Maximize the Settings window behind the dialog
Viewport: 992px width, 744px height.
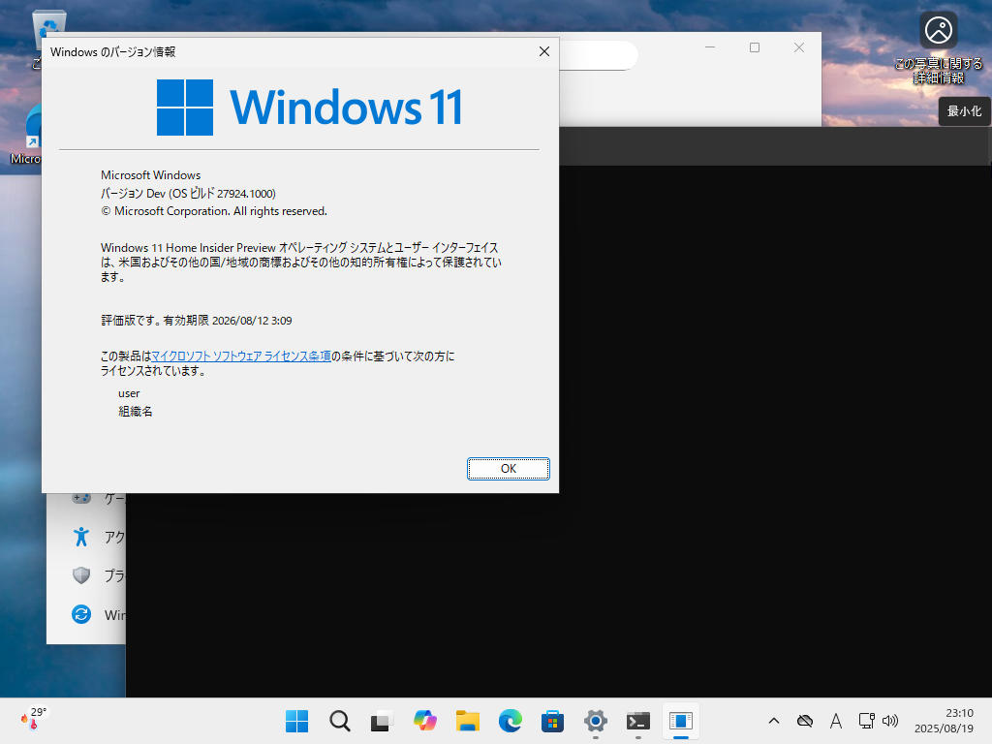[754, 47]
